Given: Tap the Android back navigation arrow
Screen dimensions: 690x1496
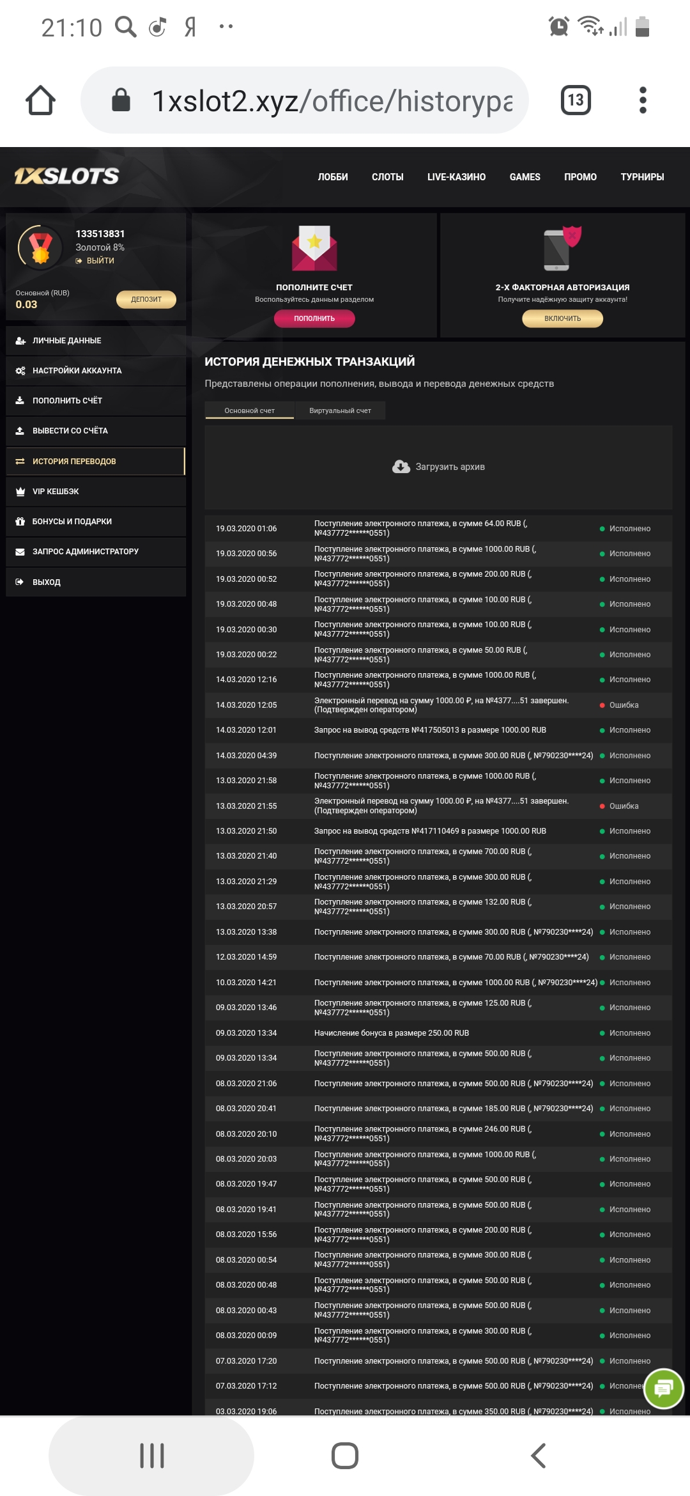Looking at the screenshot, I should pos(539,1456).
